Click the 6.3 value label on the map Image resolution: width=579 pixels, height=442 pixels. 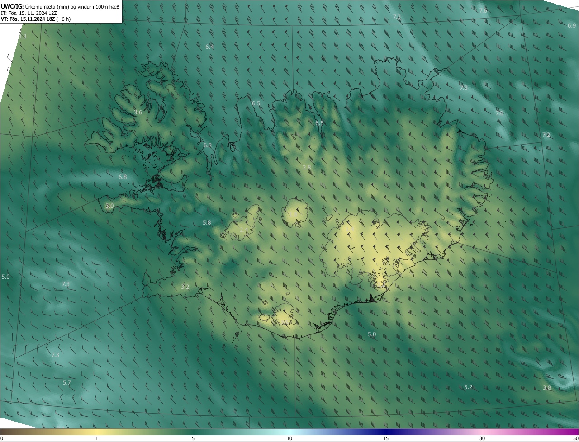point(208,146)
